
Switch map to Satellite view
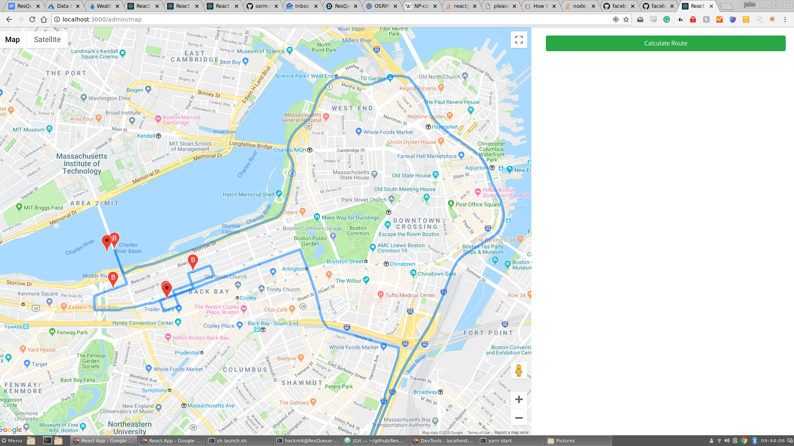click(x=47, y=40)
